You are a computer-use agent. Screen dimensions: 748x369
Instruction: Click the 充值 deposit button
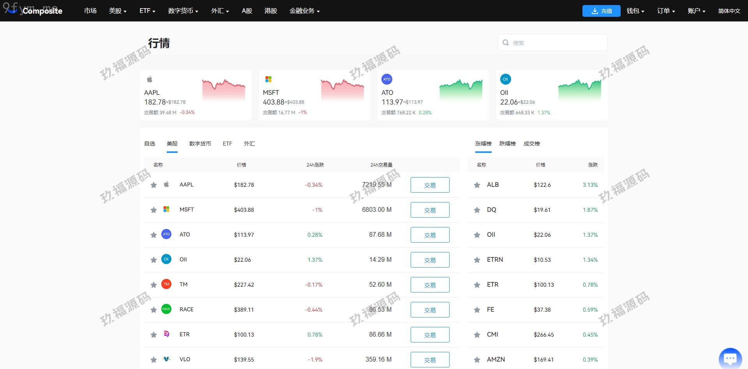tap(601, 11)
